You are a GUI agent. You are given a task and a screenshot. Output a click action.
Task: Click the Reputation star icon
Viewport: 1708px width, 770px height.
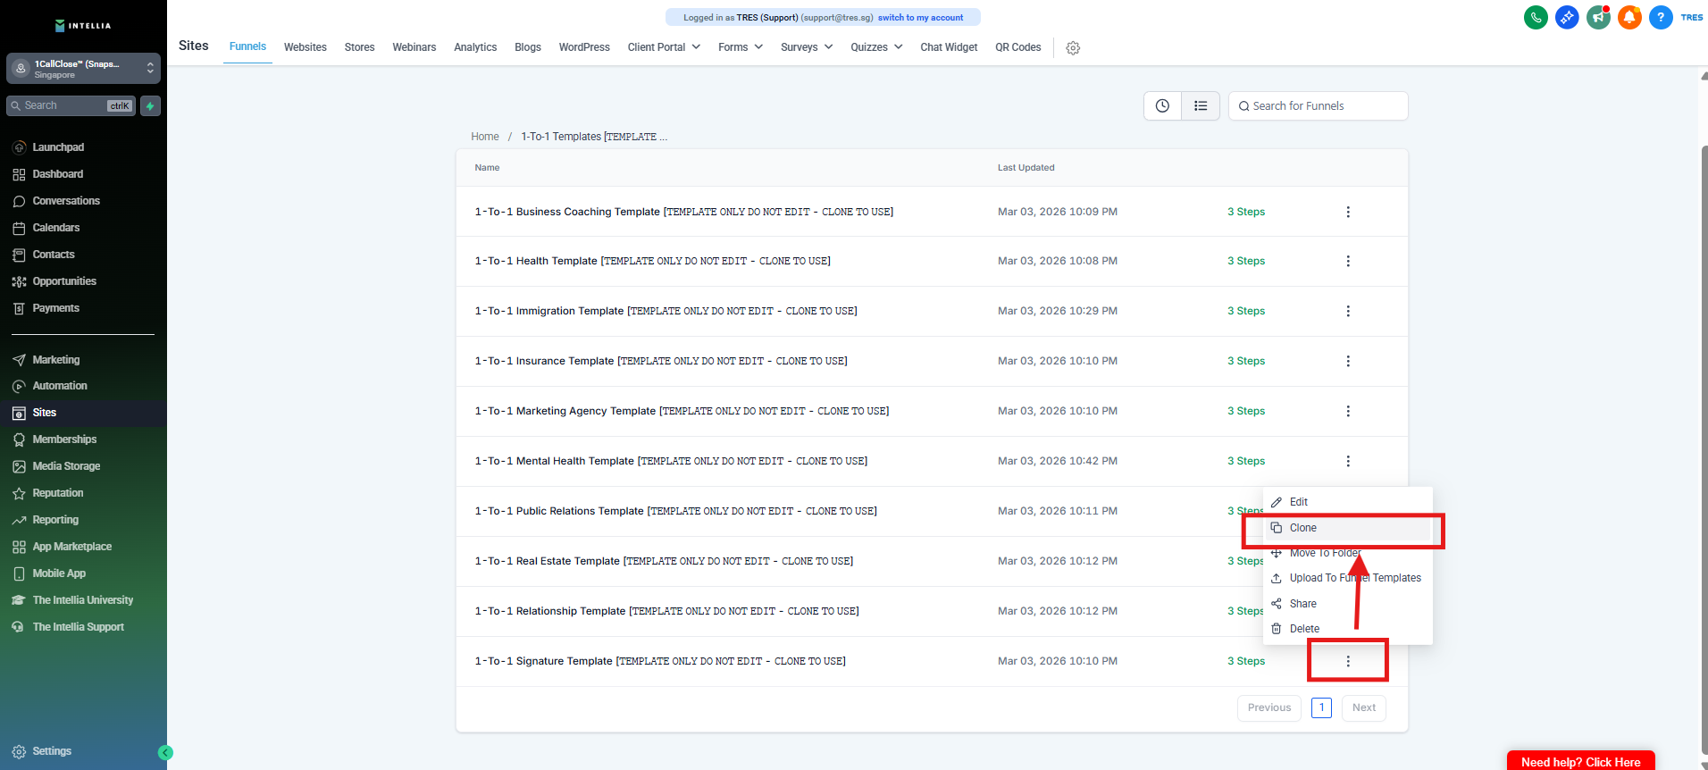click(19, 493)
